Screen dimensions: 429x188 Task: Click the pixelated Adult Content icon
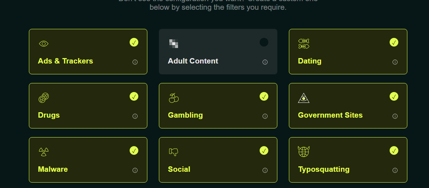[x=174, y=44]
